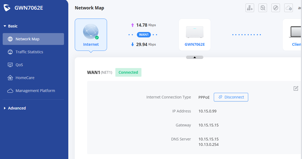Select the GWN7062E router card
The image size is (302, 159).
click(195, 35)
